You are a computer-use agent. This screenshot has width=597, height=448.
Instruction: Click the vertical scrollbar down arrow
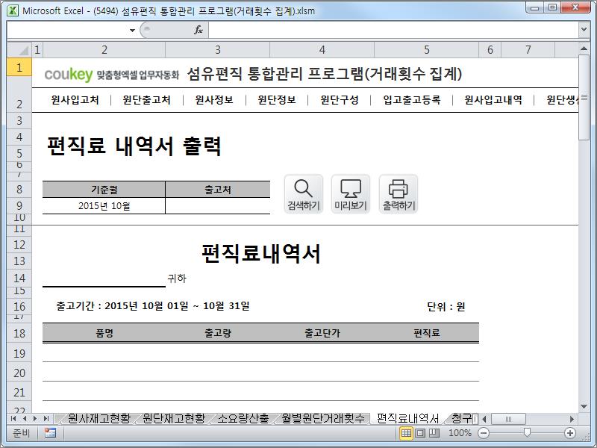point(584,406)
